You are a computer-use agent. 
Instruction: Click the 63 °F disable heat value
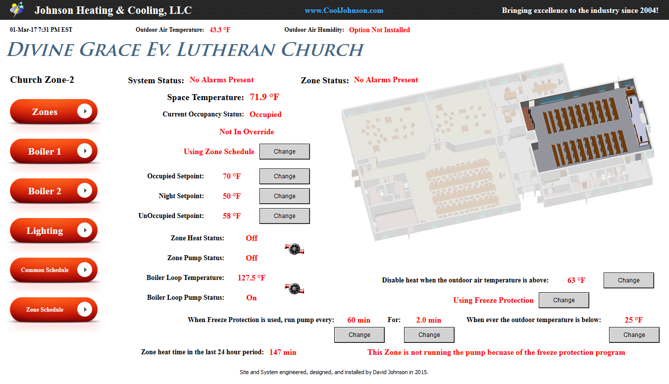click(x=576, y=280)
